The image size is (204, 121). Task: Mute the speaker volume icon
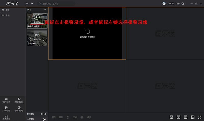pyautogui.click(x=89, y=117)
